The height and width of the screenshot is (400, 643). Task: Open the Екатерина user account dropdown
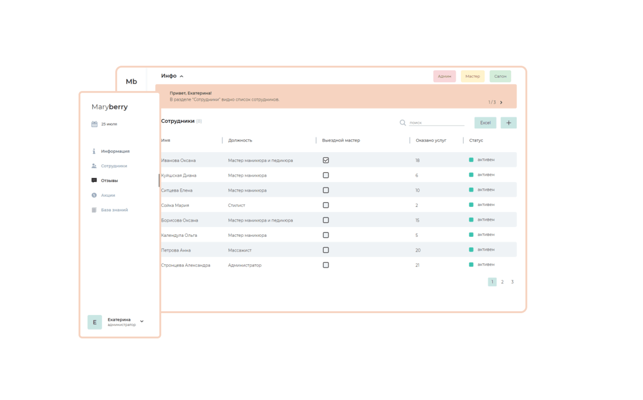[142, 321]
